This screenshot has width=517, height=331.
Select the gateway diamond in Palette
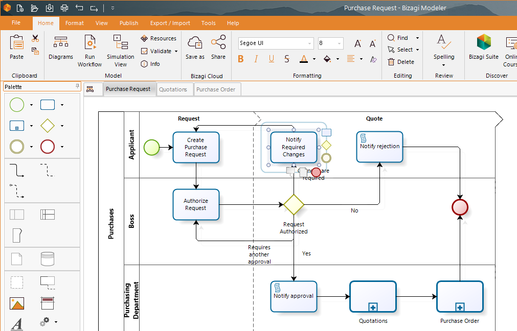pos(48,126)
